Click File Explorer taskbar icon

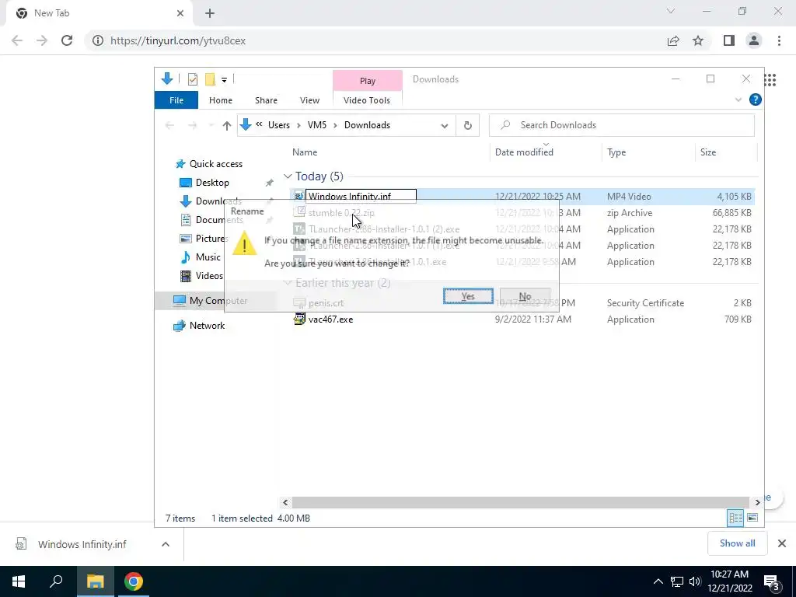coord(95,581)
